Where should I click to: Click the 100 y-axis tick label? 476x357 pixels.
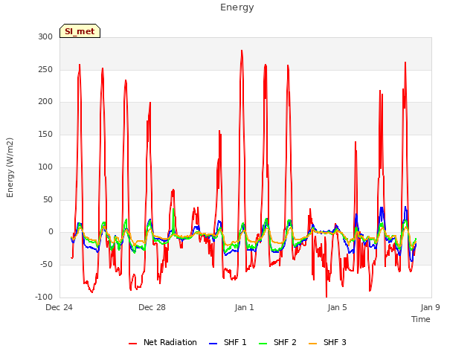tap(45, 167)
